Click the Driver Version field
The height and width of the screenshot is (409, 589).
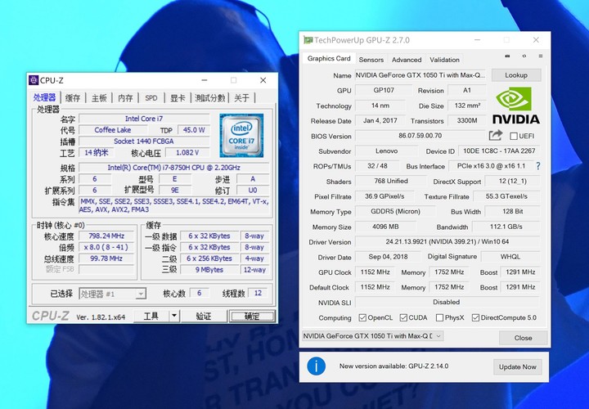(447, 241)
